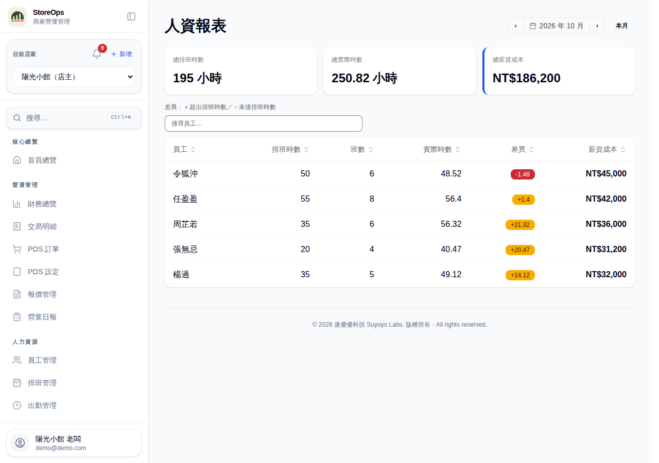Click the 新增 store button
Image resolution: width=659 pixels, height=463 pixels.
click(x=122, y=54)
